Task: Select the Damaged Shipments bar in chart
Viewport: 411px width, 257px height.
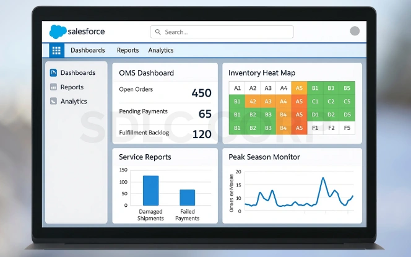Action: coord(150,190)
